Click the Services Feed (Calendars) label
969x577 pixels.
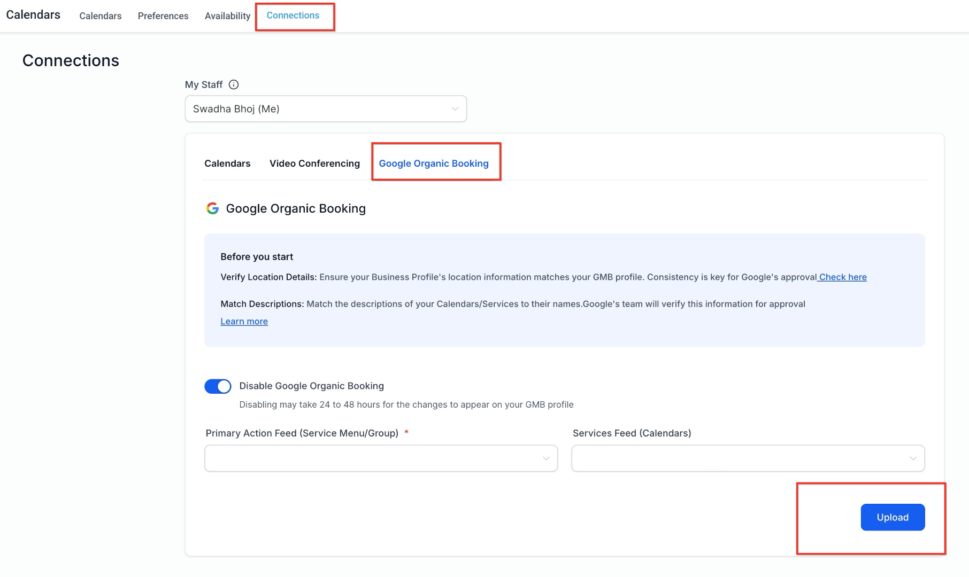[x=632, y=433]
